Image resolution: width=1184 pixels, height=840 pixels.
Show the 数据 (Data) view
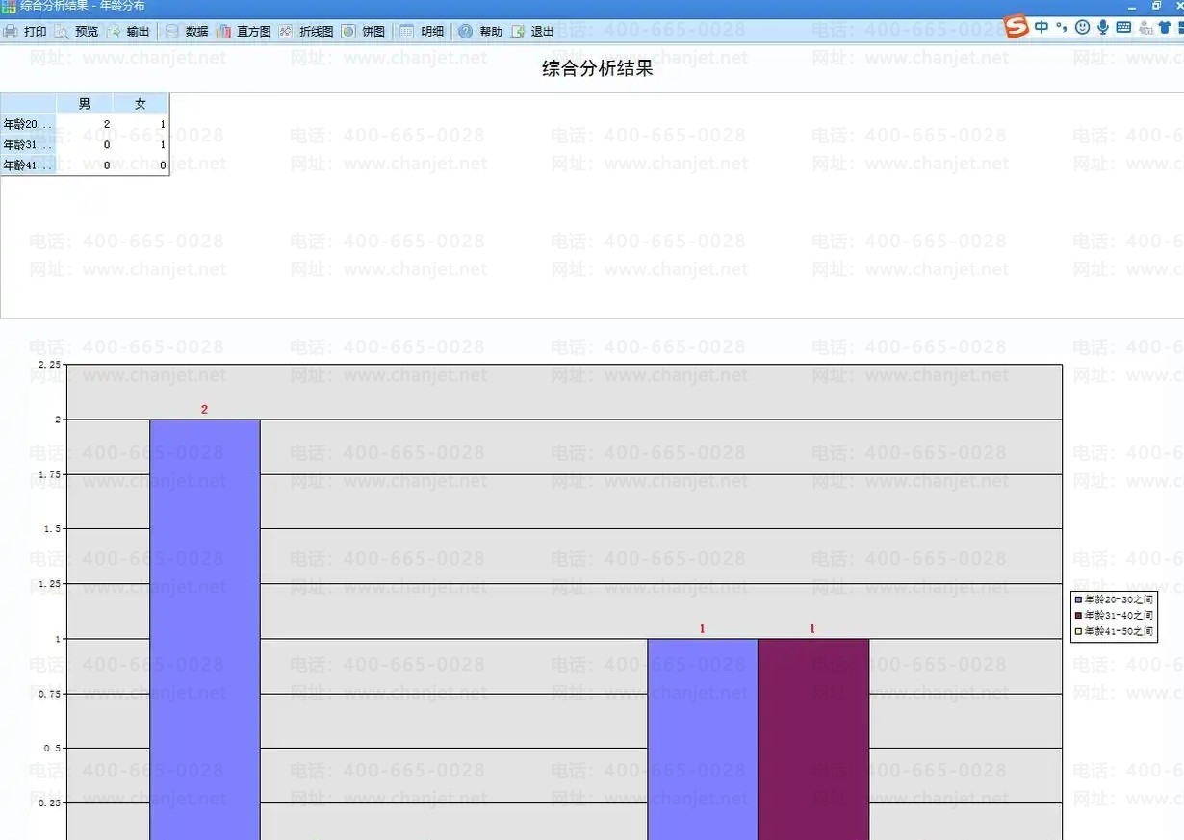(x=187, y=32)
